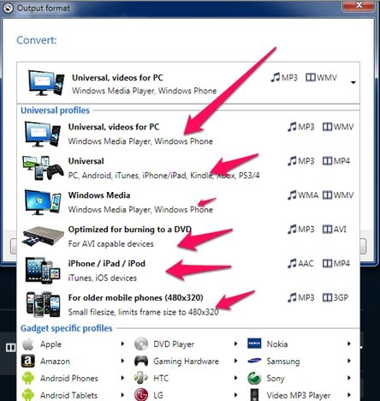Choose iPhone / iPad / iPod profile

(x=188, y=271)
